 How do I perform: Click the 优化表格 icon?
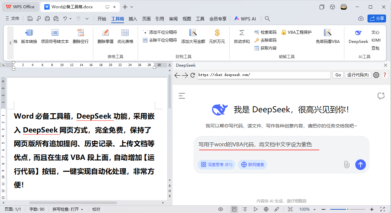[125, 33]
